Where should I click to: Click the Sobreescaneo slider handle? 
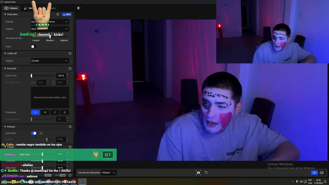[31, 119]
